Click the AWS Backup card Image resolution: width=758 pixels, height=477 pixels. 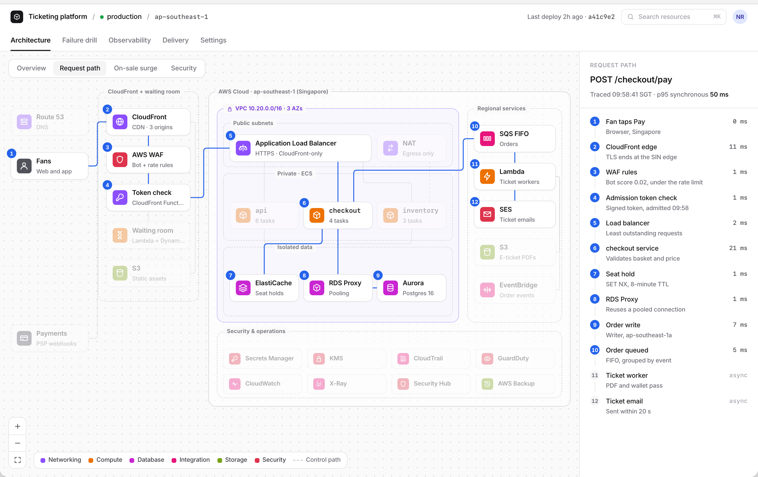515,384
